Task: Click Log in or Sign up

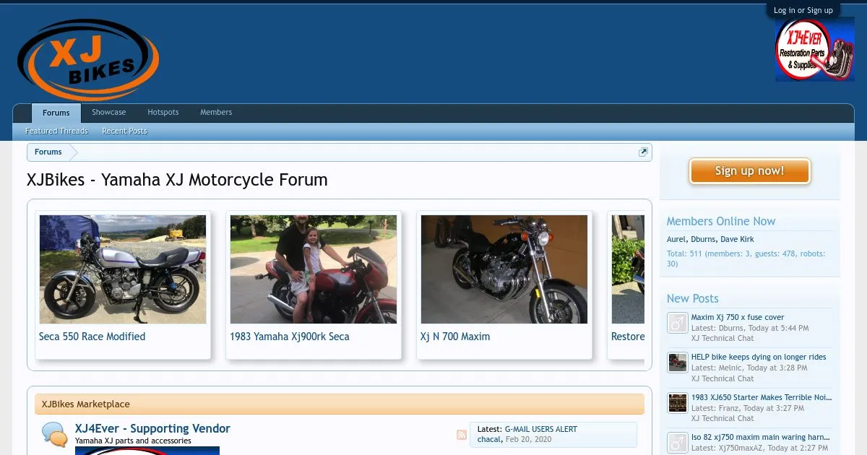Action: click(x=803, y=10)
